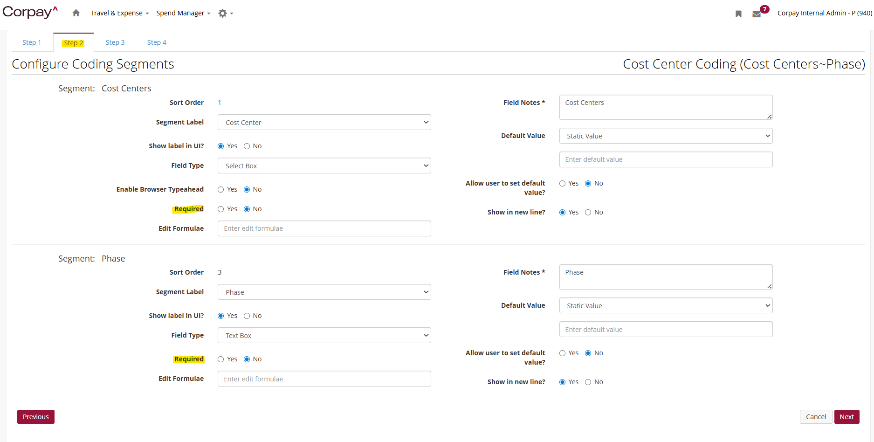
Task: Select No for Phase Show in new line
Action: pyautogui.click(x=588, y=382)
